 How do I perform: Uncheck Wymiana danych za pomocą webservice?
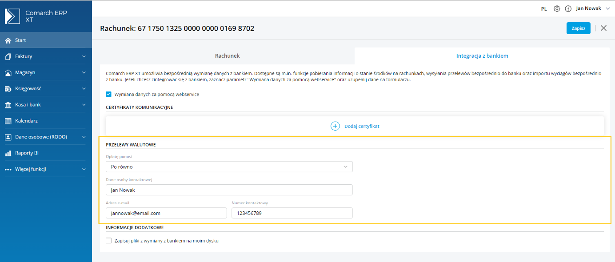[108, 94]
